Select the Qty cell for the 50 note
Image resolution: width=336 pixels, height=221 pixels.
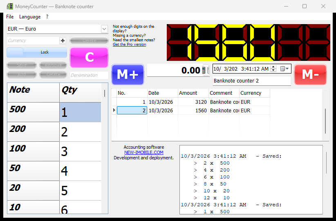(80, 171)
